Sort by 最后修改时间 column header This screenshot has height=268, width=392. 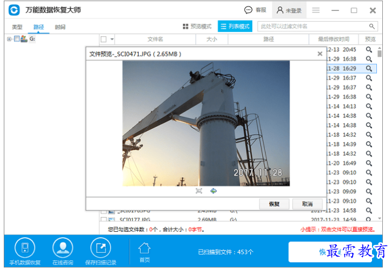[334, 39]
